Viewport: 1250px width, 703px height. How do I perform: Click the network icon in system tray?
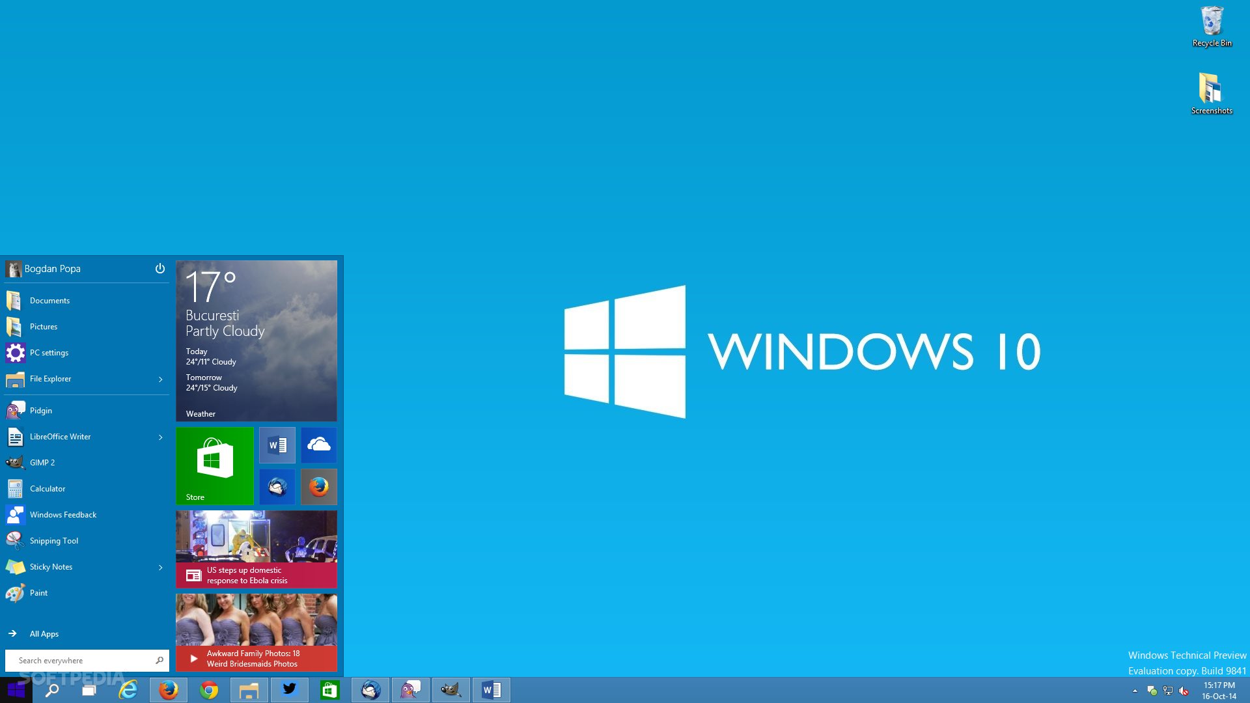pos(1168,691)
